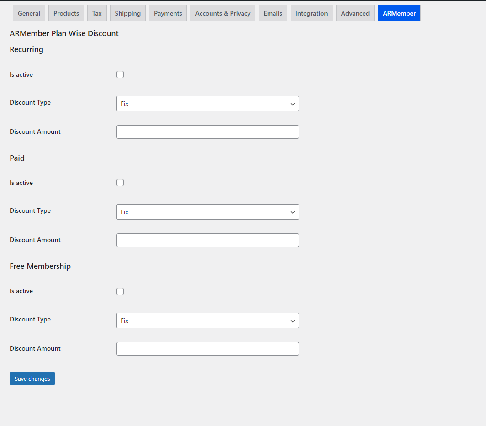This screenshot has height=426, width=486.
Task: Click the Recurring section heading
Action: 26,50
